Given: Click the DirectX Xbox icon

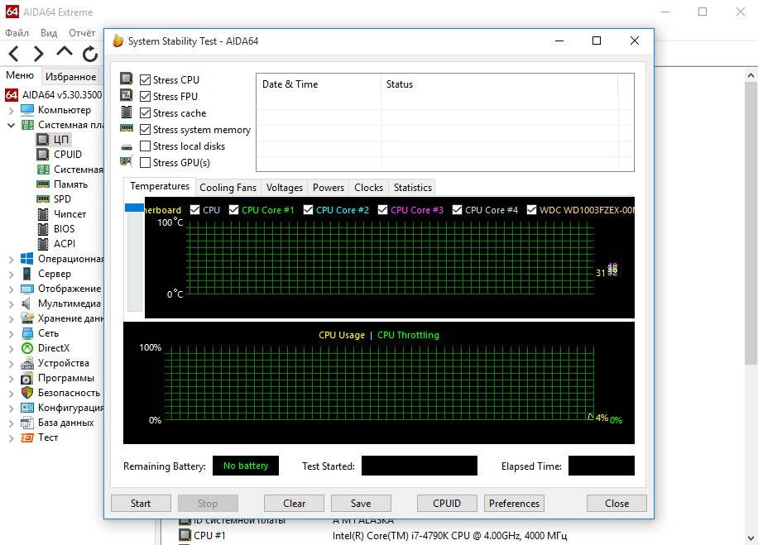Looking at the screenshot, I should 27,348.
